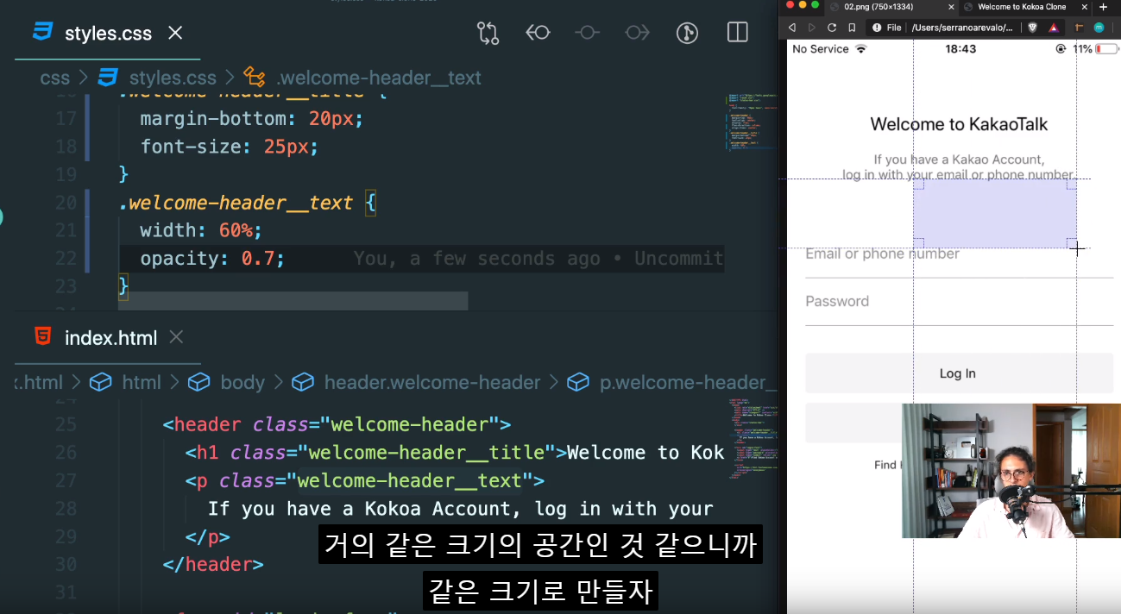Click the git blame text 'You, a few seconds ago'
Screen dimensions: 1121x614
click(x=476, y=259)
